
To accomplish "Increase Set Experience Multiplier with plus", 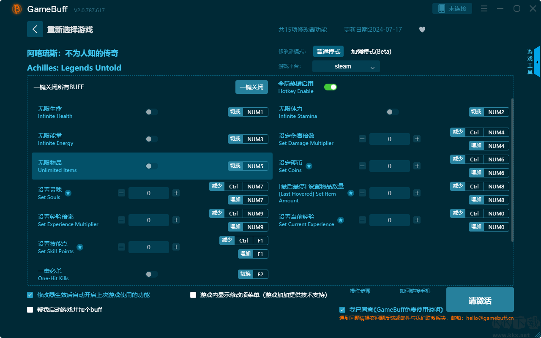I will pyautogui.click(x=176, y=220).
